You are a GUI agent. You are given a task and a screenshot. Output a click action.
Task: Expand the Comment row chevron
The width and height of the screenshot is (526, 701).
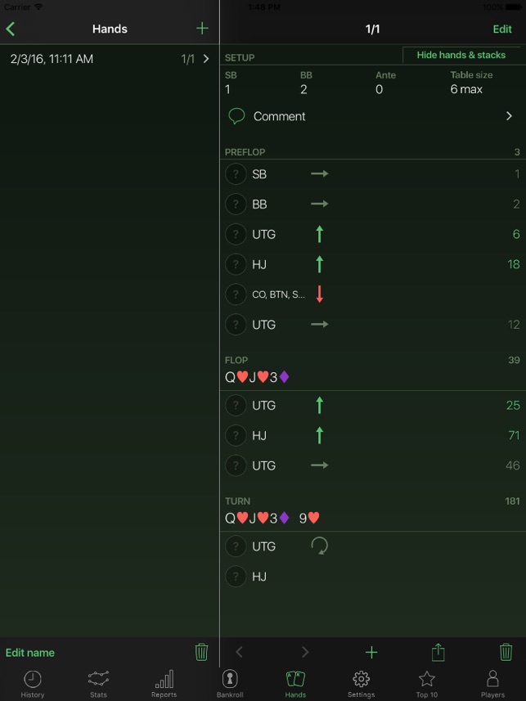click(509, 116)
